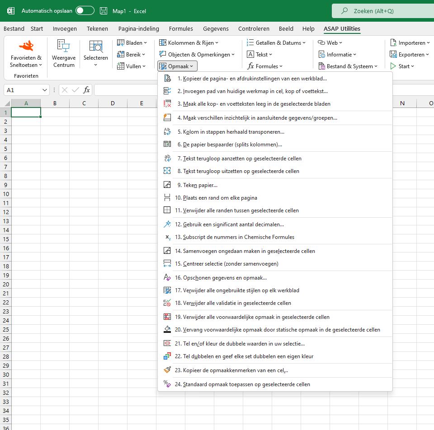
Task: Expand the Kolommen & Rijen menu
Action: pos(189,42)
